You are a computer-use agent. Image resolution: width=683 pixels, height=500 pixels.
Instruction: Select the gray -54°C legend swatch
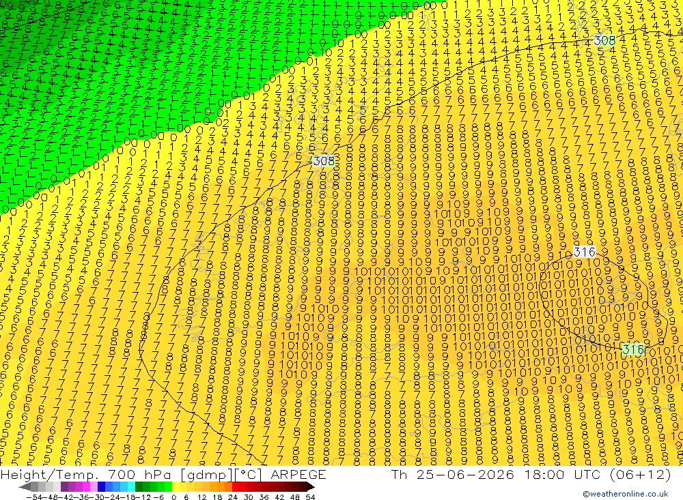point(34,486)
